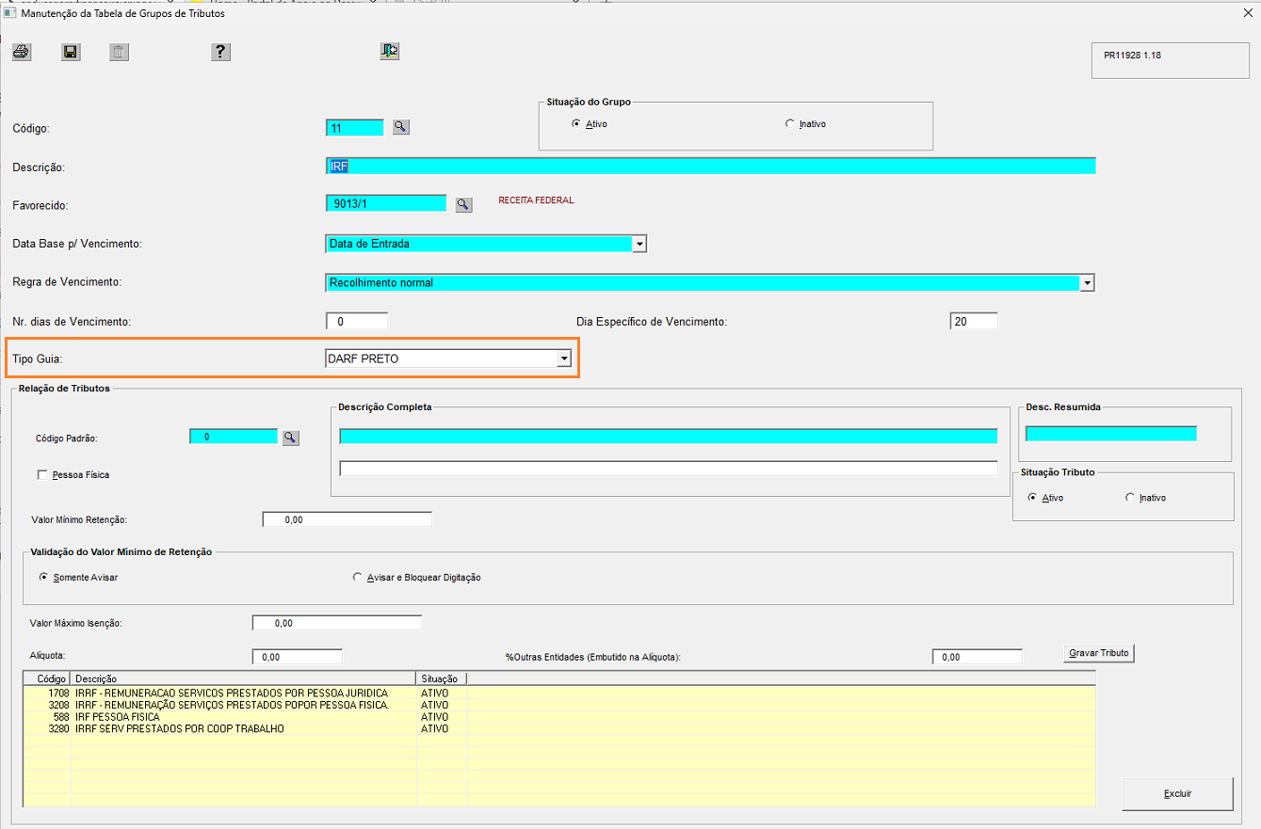Open help with the question mark icon

tap(220, 52)
